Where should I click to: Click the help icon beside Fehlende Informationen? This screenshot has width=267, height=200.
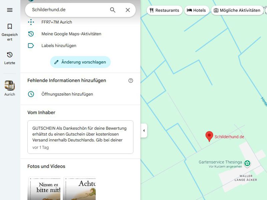pos(130,81)
